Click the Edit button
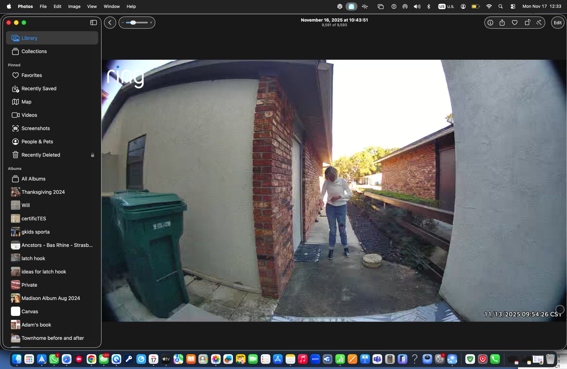 pos(557,23)
